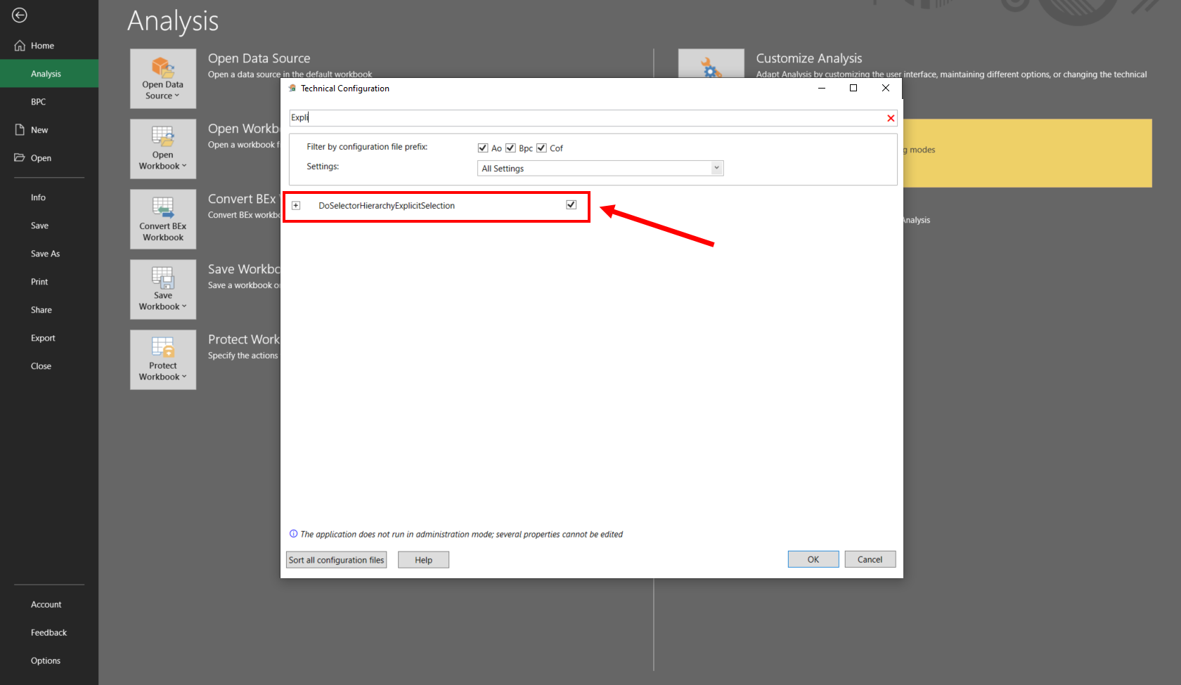The height and width of the screenshot is (685, 1181).
Task: Clear the search with the red X icon
Action: coord(891,118)
